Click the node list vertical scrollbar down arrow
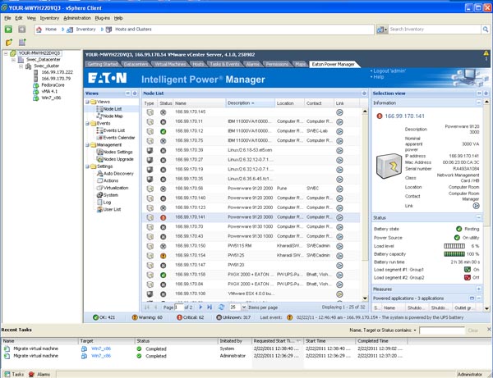Viewport: 493px width, 378px height. click(365, 298)
